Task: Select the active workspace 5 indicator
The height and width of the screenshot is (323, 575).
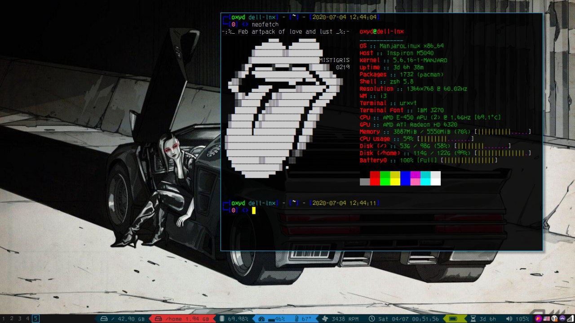Action: (36, 319)
